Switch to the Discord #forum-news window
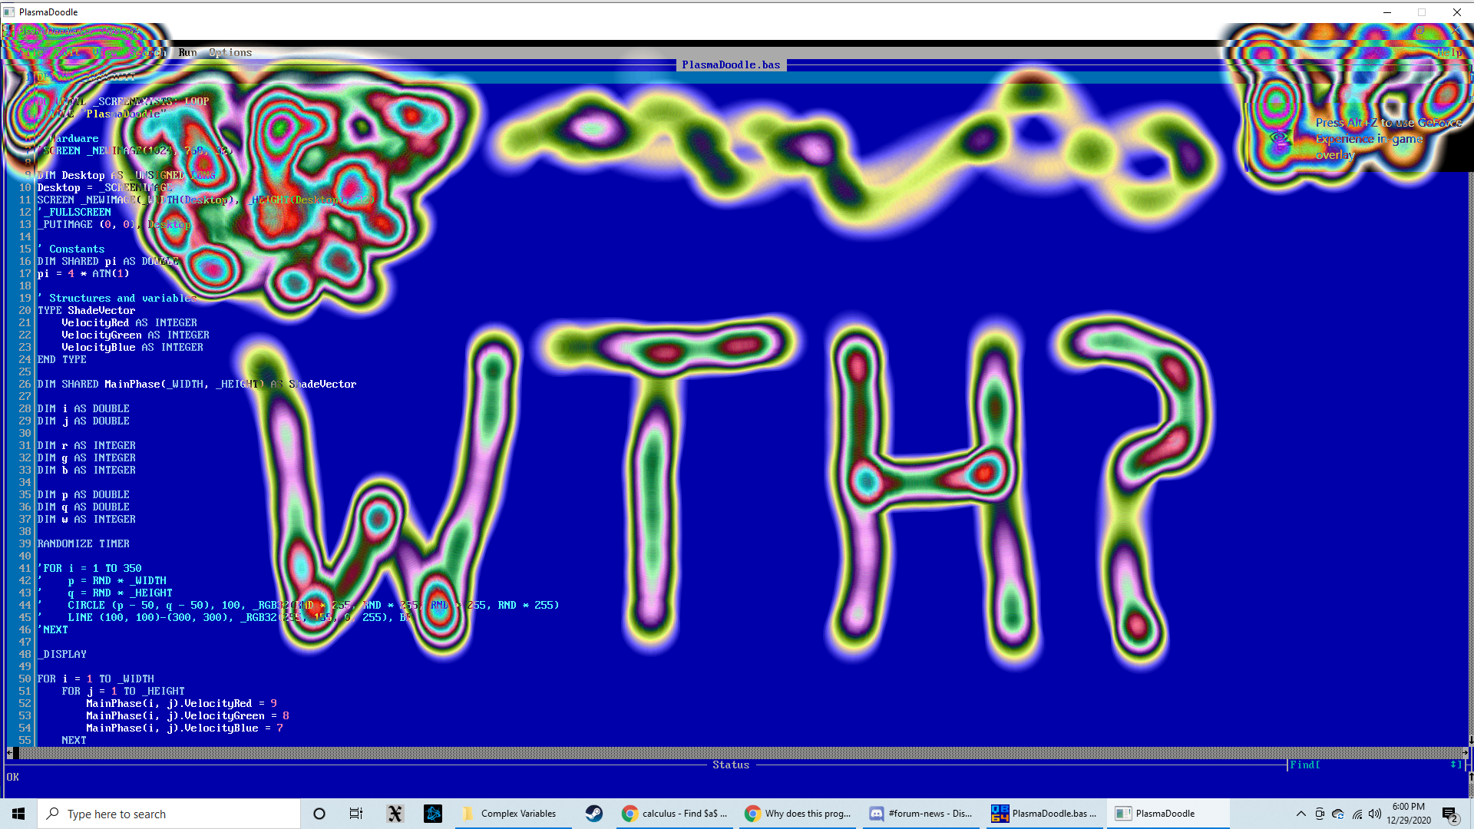Image resolution: width=1474 pixels, height=829 pixels. pyautogui.click(x=920, y=814)
